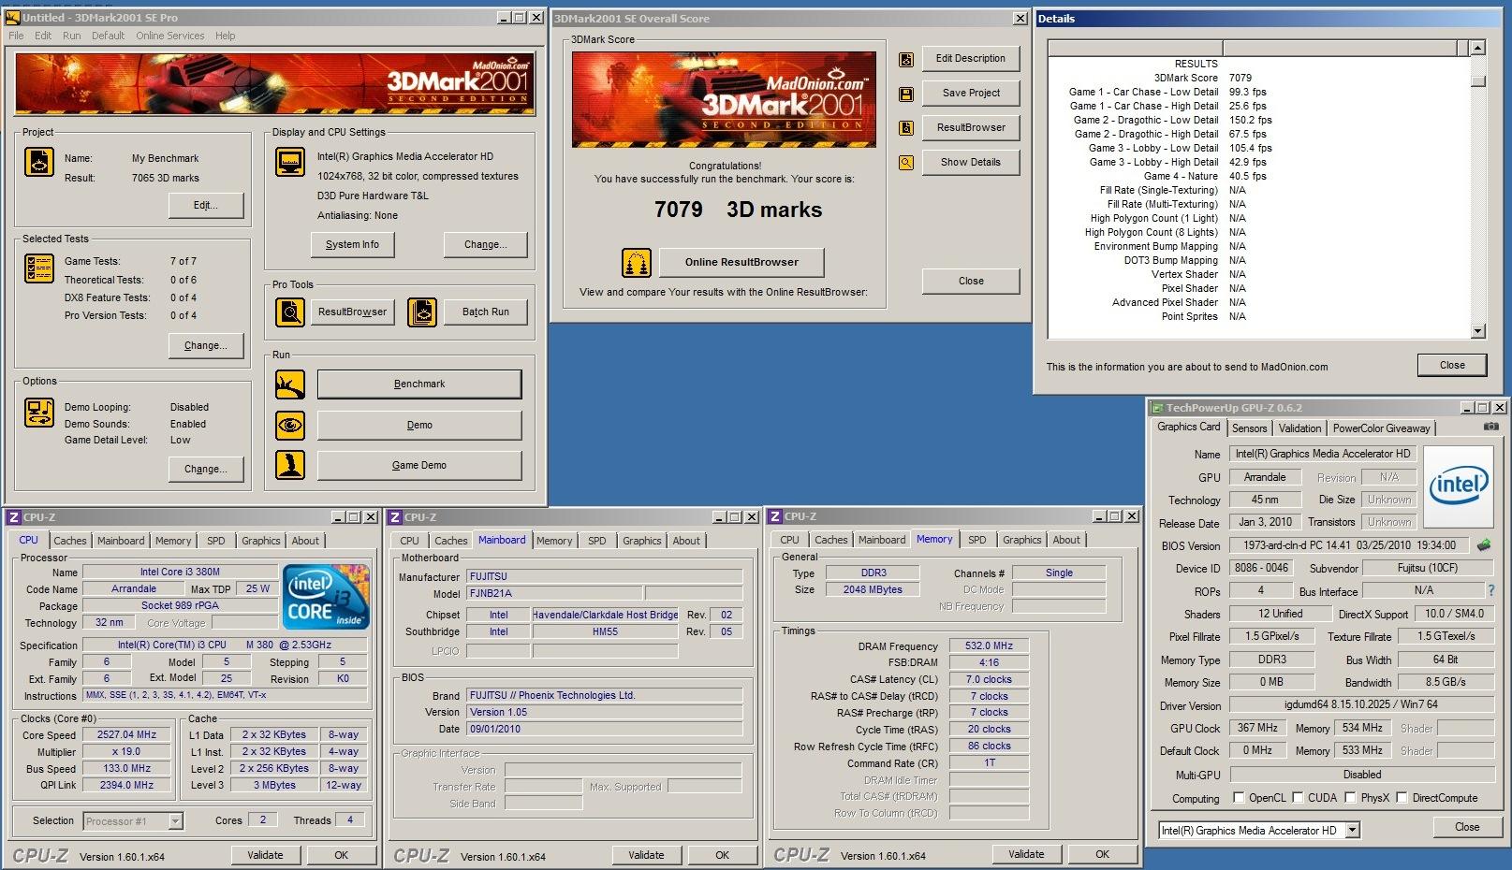The height and width of the screenshot is (870, 1512).
Task: Click the monitor icon in Display and CPU Settings
Action: pos(290,162)
